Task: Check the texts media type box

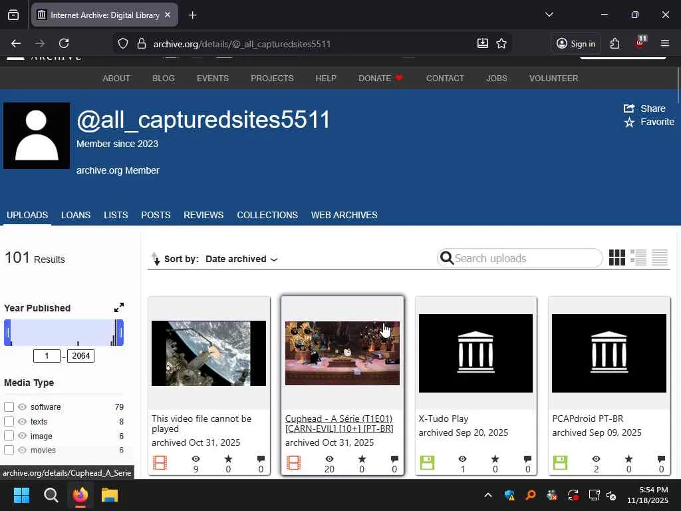Action: click(x=9, y=421)
